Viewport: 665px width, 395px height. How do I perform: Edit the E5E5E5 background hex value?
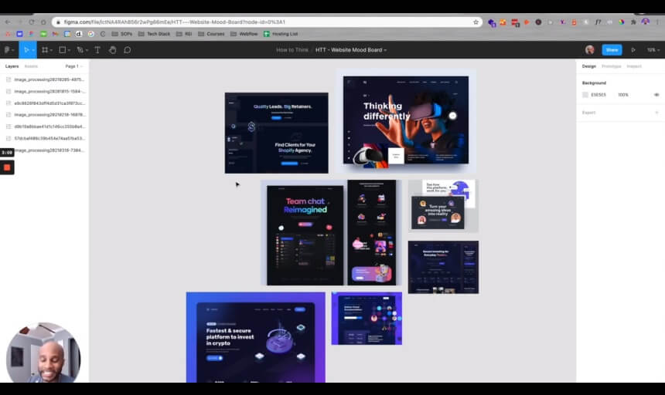[x=598, y=95]
